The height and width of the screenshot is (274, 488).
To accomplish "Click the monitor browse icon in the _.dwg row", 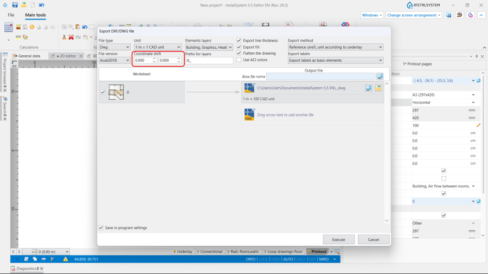I will click(x=369, y=88).
